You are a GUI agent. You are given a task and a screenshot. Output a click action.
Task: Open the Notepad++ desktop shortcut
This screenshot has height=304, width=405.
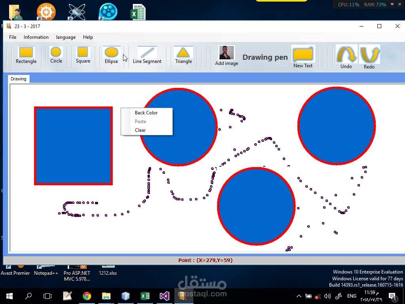coord(46,270)
